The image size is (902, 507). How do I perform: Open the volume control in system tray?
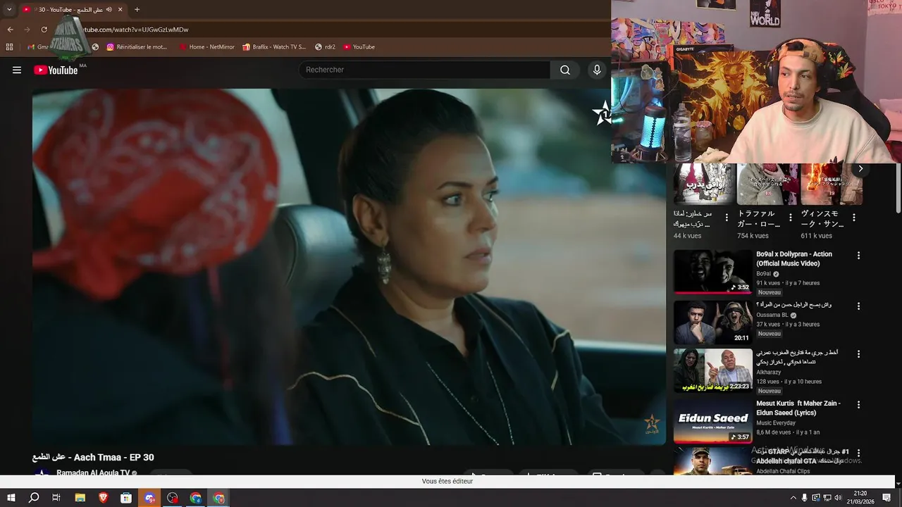pyautogui.click(x=839, y=498)
